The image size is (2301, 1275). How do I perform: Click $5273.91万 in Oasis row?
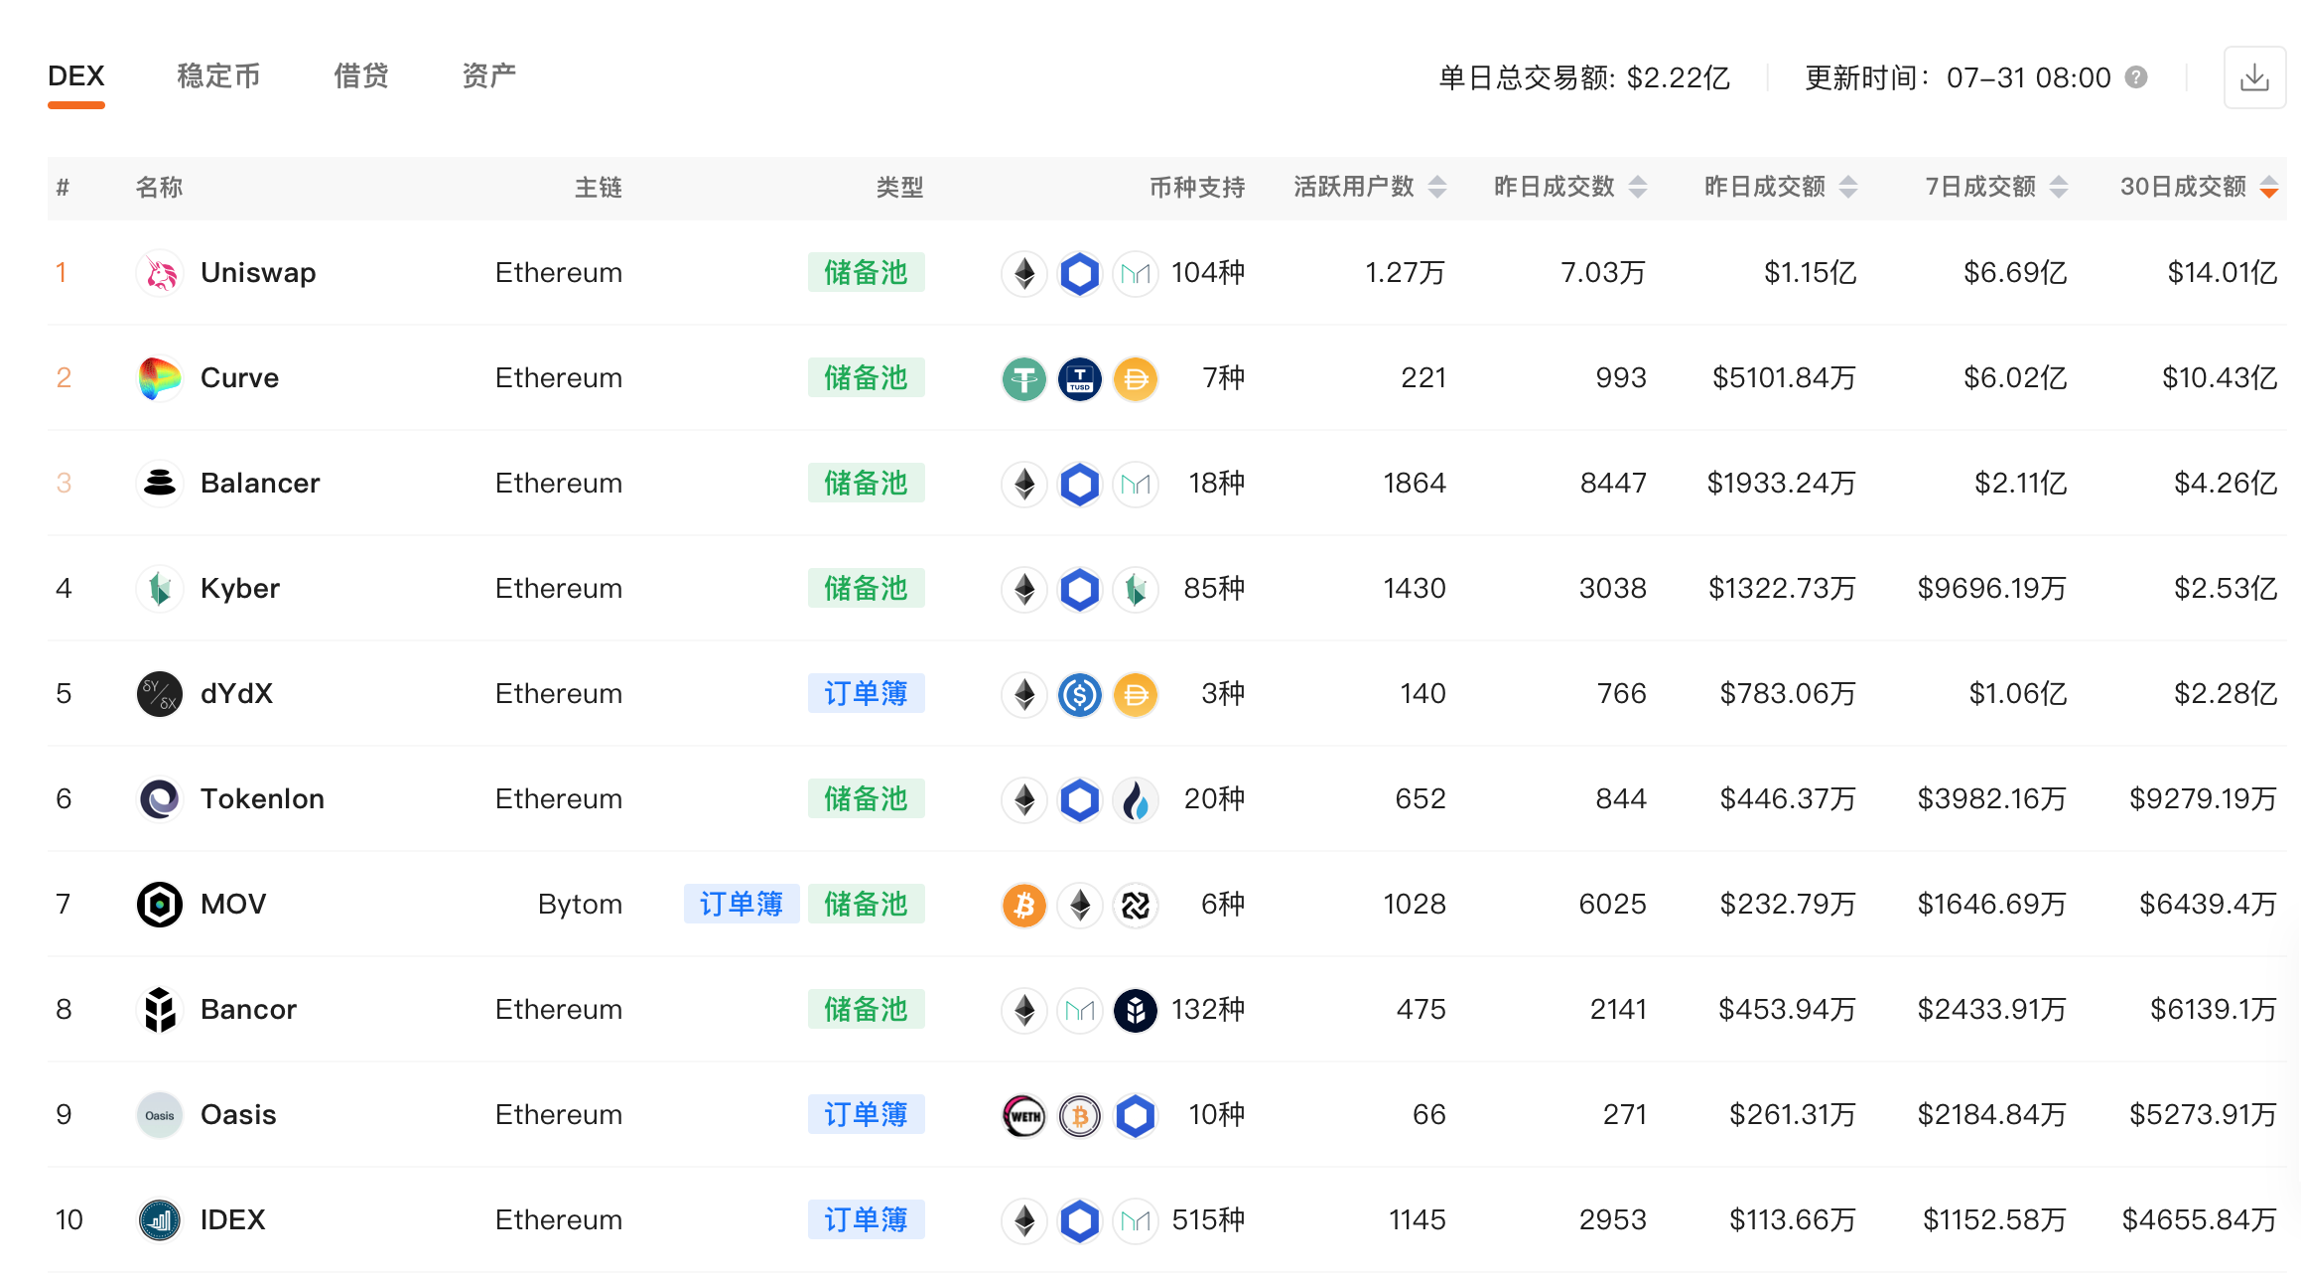coord(2203,1115)
